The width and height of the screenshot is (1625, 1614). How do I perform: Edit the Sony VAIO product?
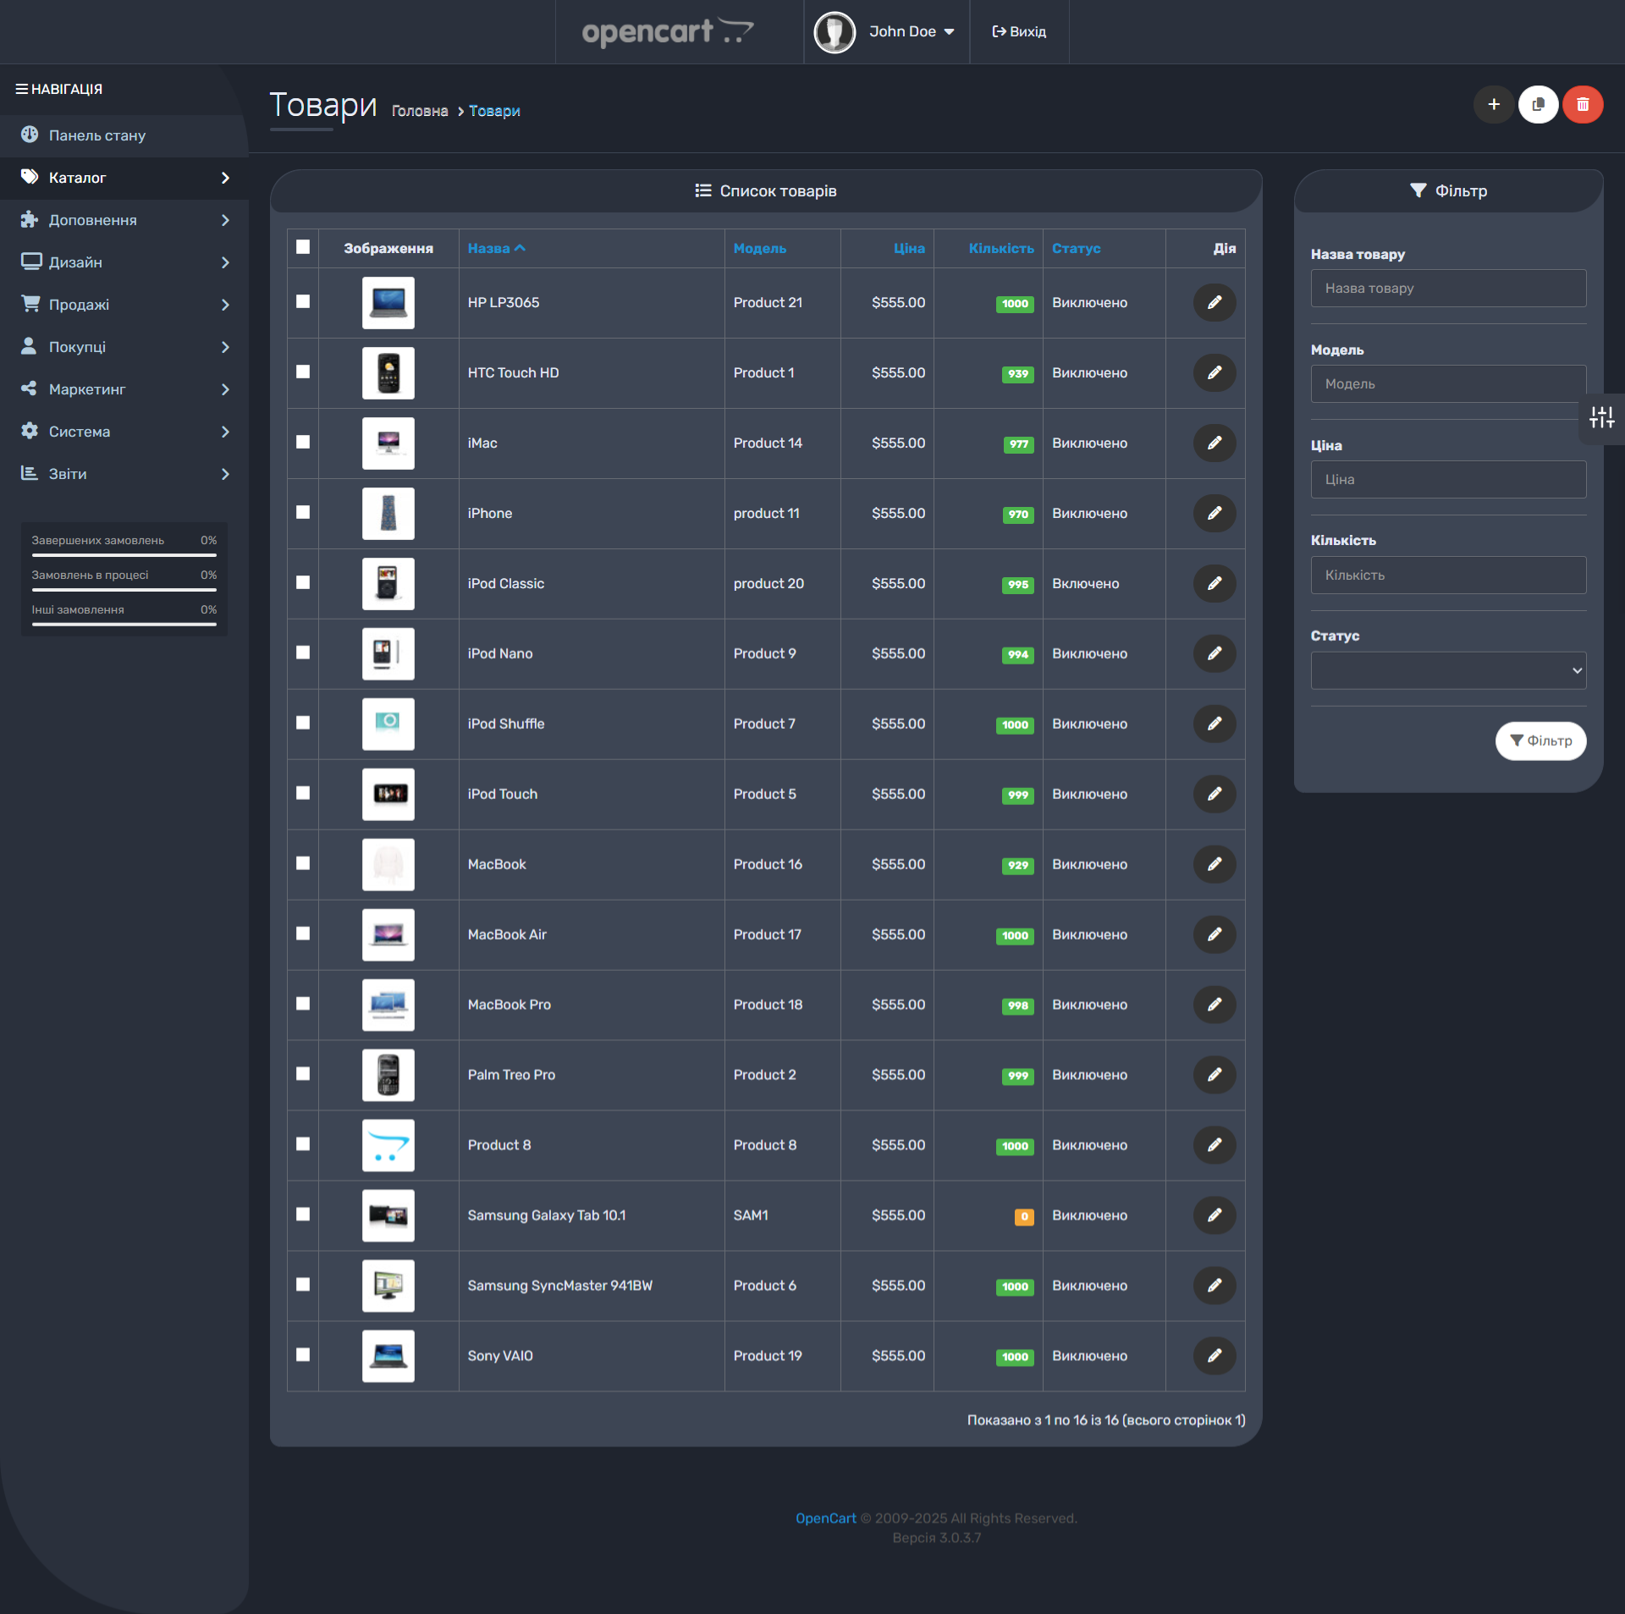pos(1214,1356)
